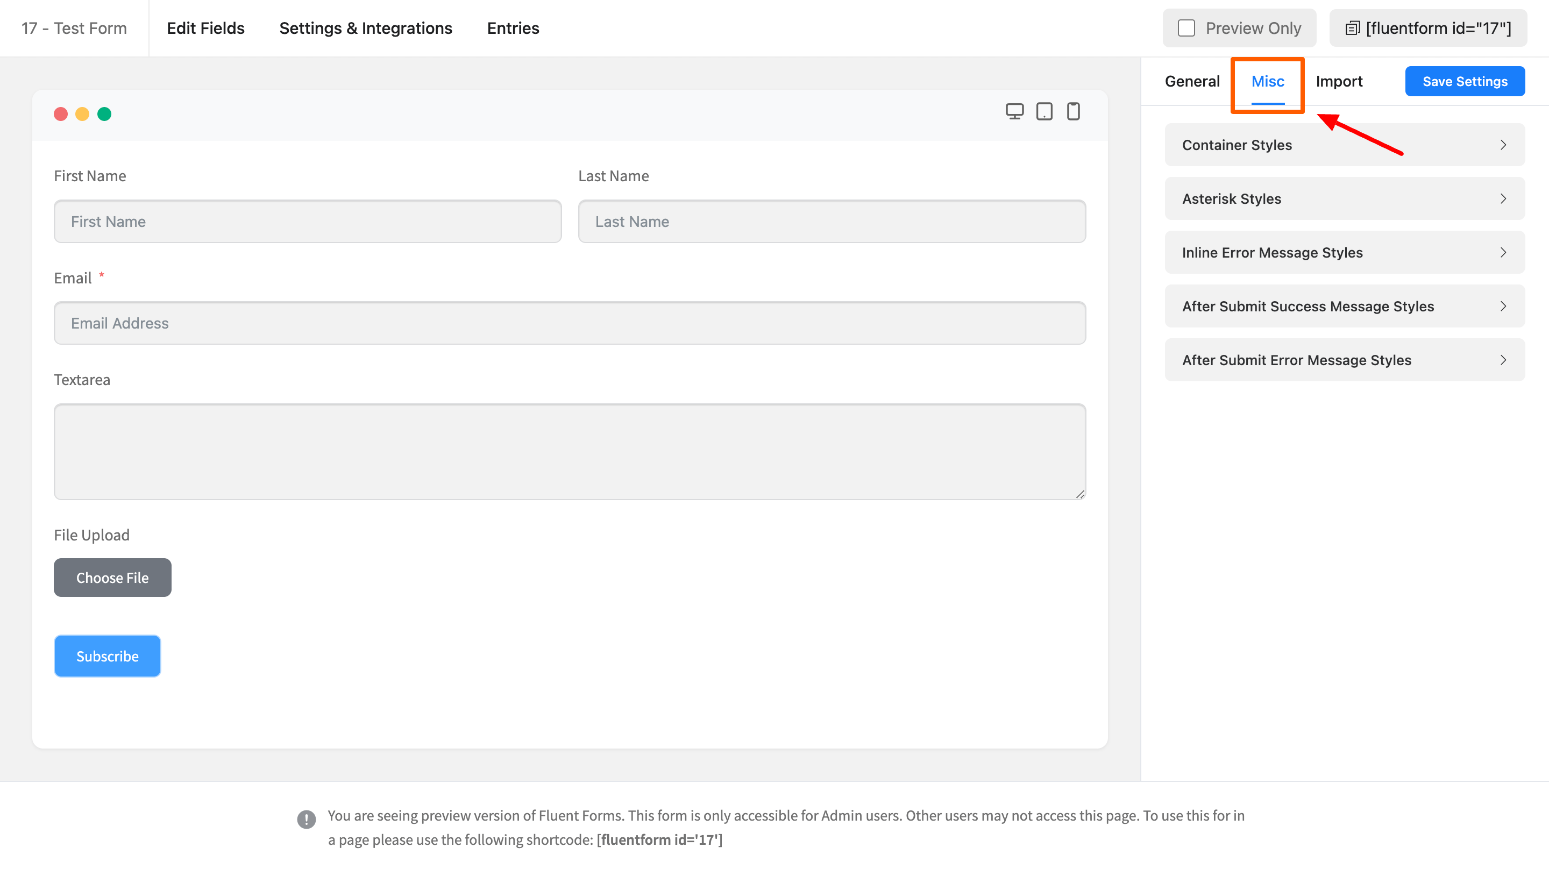The height and width of the screenshot is (883, 1549).
Task: Switch to desktop preview icon
Action: 1014,112
